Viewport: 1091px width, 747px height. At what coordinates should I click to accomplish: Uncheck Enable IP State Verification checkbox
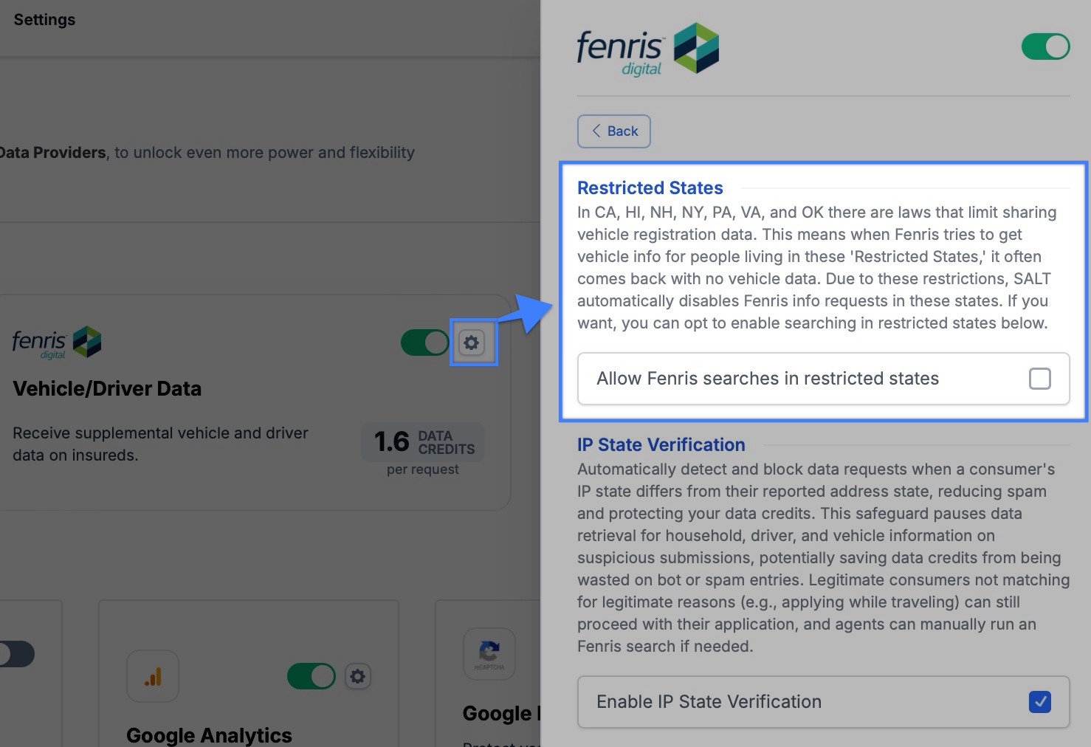tap(1039, 702)
